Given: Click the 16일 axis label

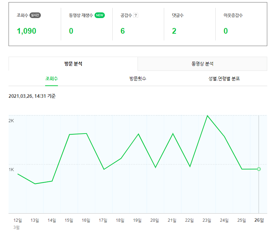Looking at the screenshot, I should 86,220.
